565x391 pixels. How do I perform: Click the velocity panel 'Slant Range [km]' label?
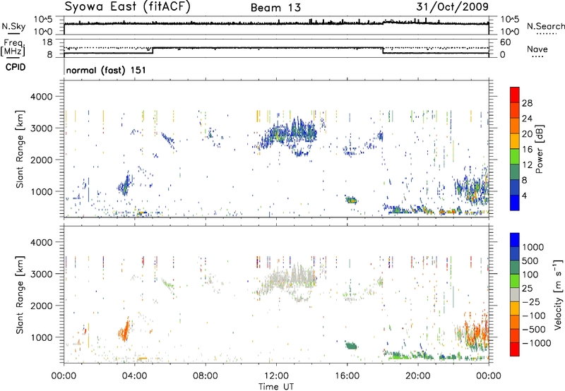click(x=20, y=294)
